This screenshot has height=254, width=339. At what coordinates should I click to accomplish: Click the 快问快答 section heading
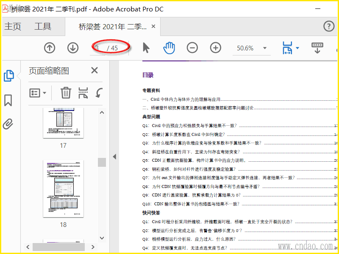(151, 213)
